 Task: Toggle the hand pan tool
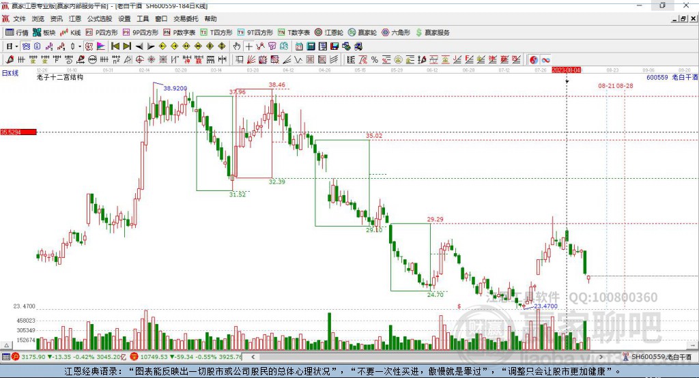237,46
